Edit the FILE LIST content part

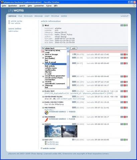(122, 140)
